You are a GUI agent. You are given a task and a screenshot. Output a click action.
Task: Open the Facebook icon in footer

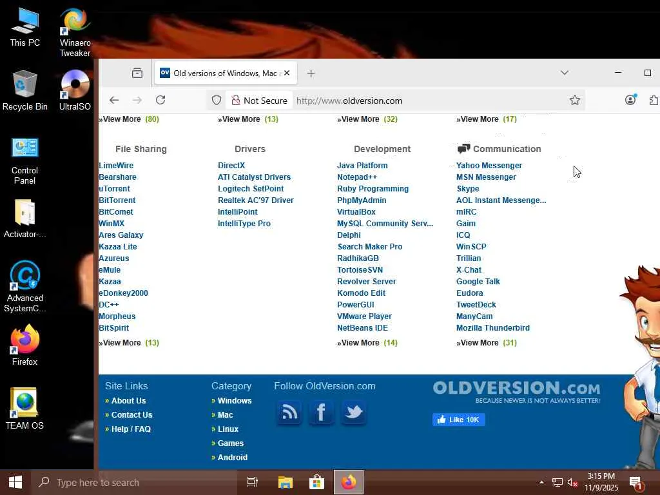(x=321, y=412)
